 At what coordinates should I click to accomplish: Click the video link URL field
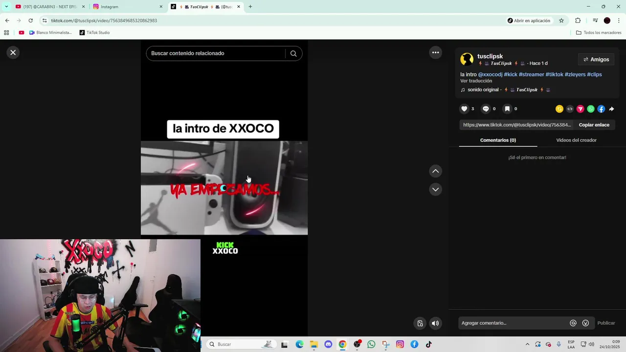coord(516,125)
